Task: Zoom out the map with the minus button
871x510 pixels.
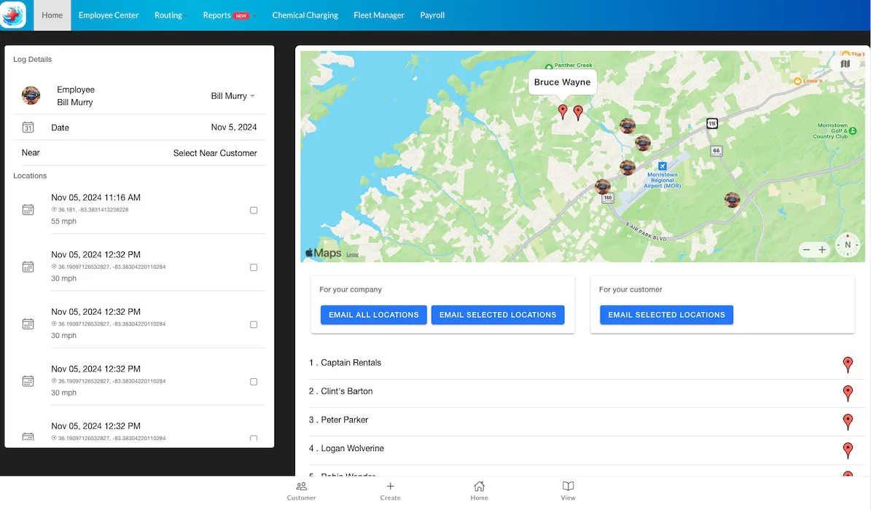Action: pos(807,250)
